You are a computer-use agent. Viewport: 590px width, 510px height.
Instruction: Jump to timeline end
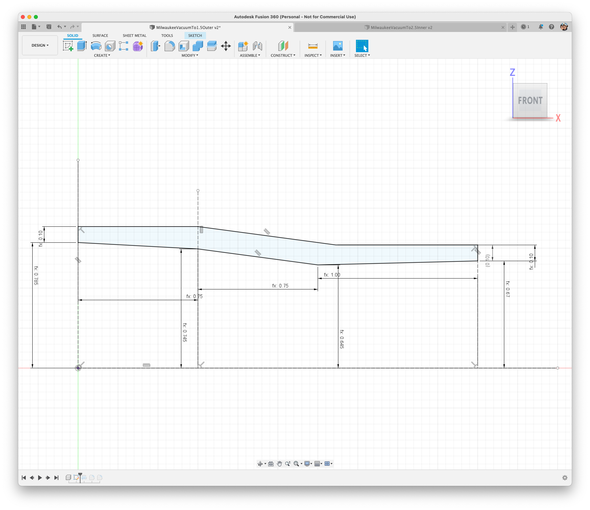tap(56, 478)
